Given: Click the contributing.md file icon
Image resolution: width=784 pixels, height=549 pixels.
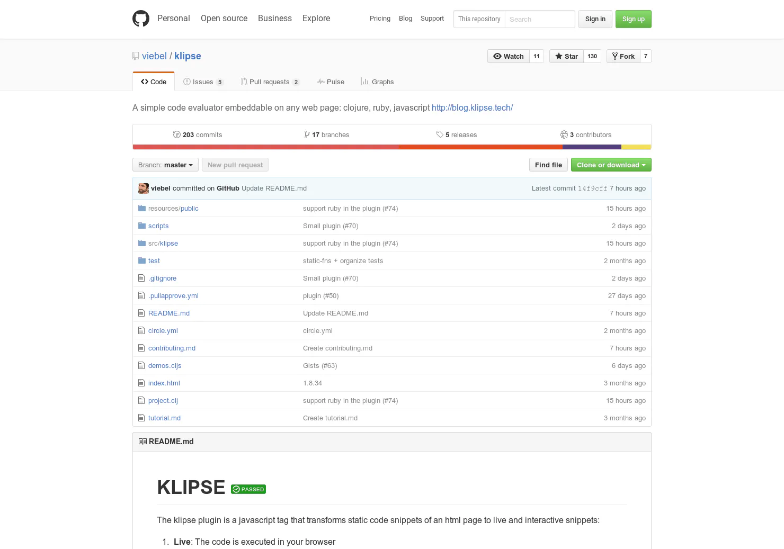Looking at the screenshot, I should coord(141,348).
